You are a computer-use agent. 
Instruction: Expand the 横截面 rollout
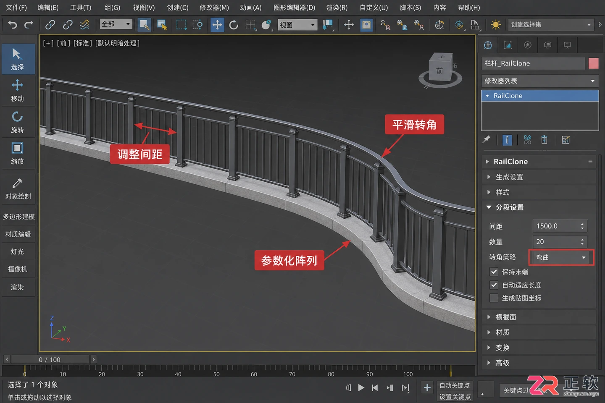(x=539, y=317)
